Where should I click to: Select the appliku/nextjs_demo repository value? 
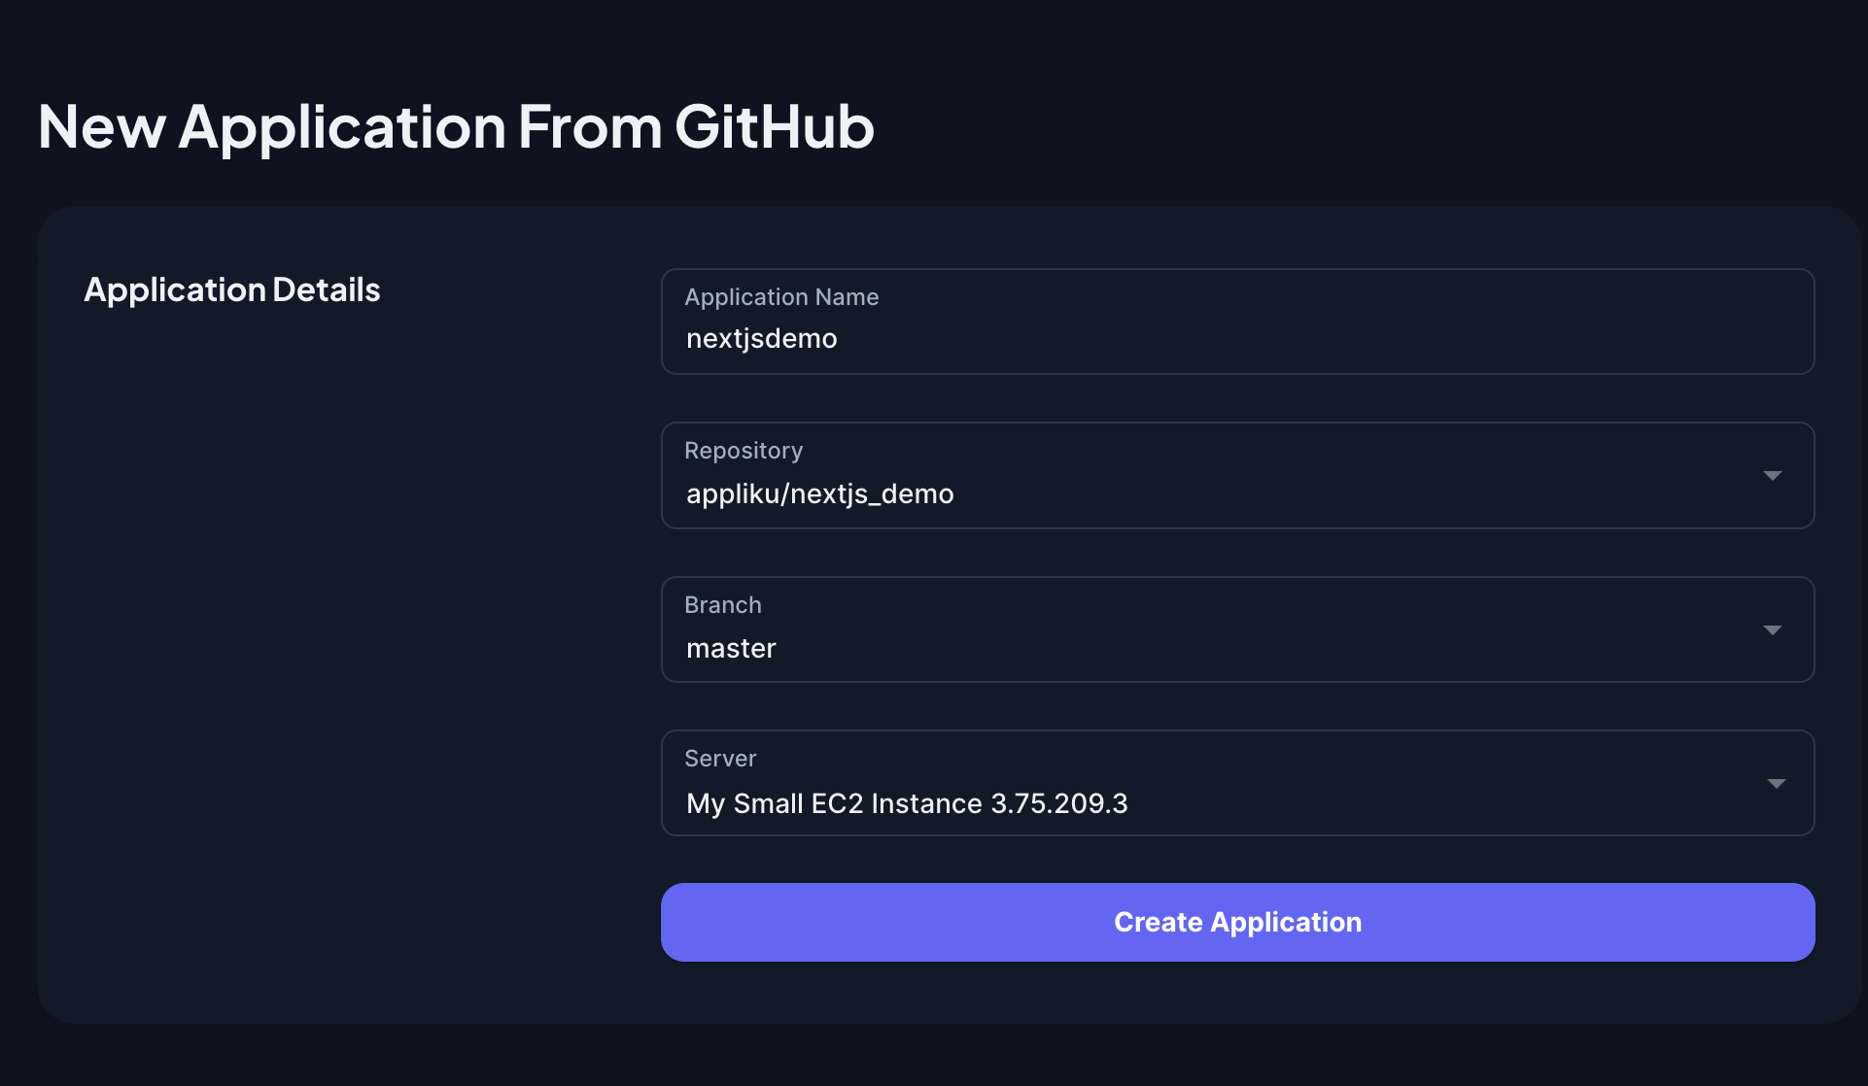(x=819, y=494)
